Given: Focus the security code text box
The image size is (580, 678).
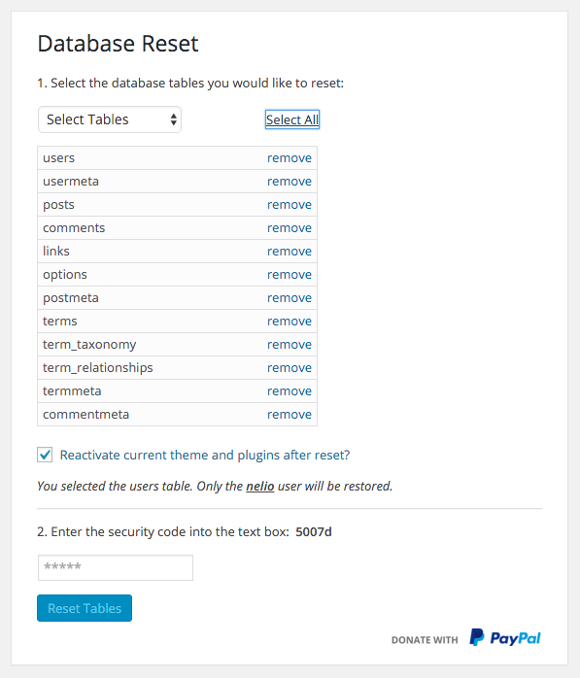Looking at the screenshot, I should tap(116, 567).
